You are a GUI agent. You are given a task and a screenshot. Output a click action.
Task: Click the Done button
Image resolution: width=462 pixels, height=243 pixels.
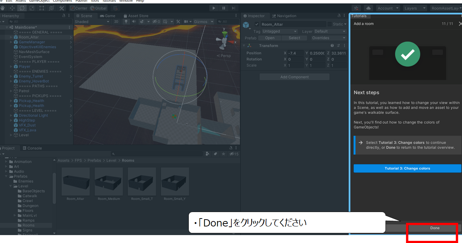435,228
